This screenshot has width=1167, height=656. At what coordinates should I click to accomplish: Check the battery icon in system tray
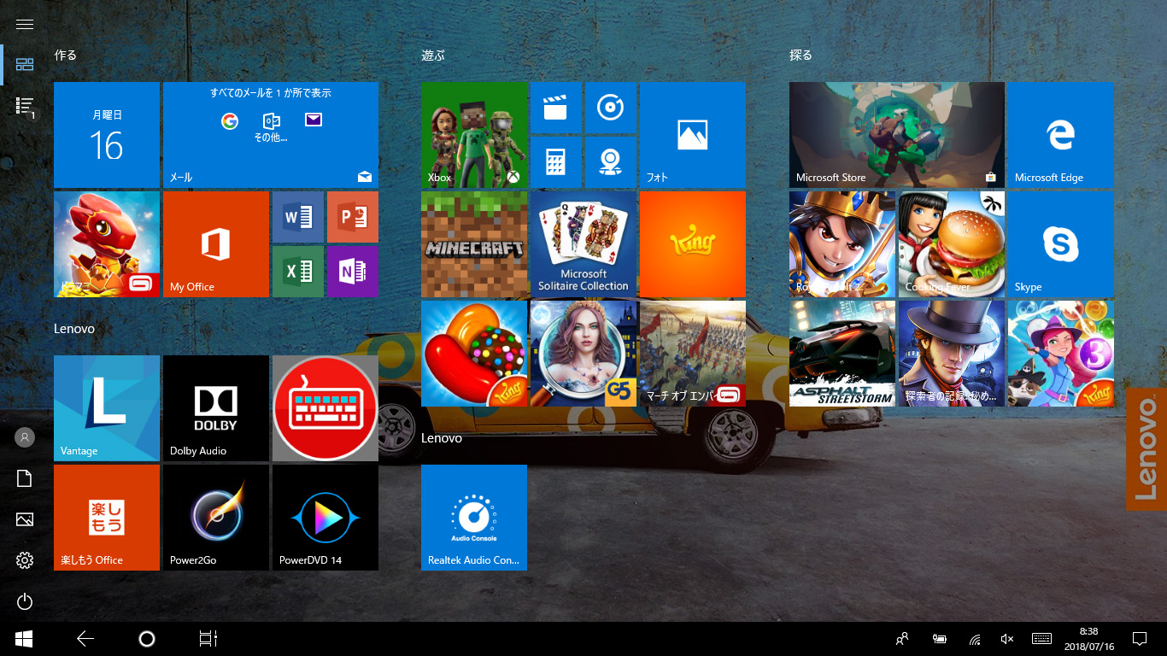tap(940, 639)
